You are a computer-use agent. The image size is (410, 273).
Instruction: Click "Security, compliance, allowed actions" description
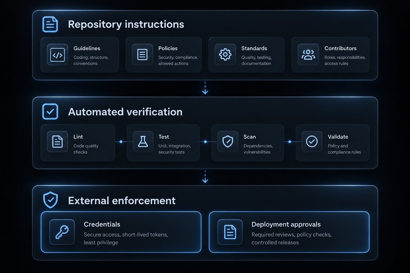[x=178, y=61]
